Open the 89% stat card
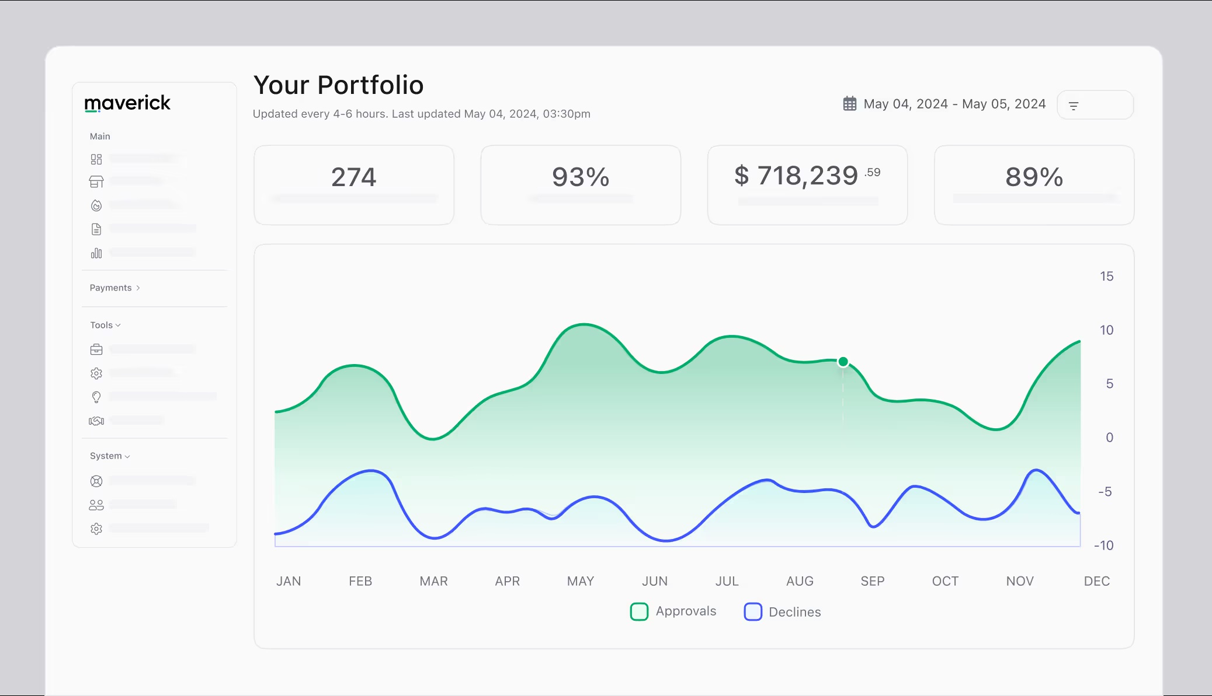This screenshot has height=696, width=1212. pos(1034,185)
